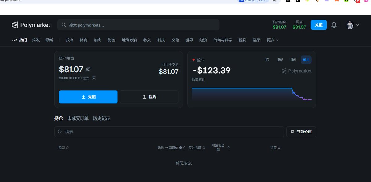The width and height of the screenshot is (371, 182).
Task: Select the 1W profit range
Action: [280, 60]
